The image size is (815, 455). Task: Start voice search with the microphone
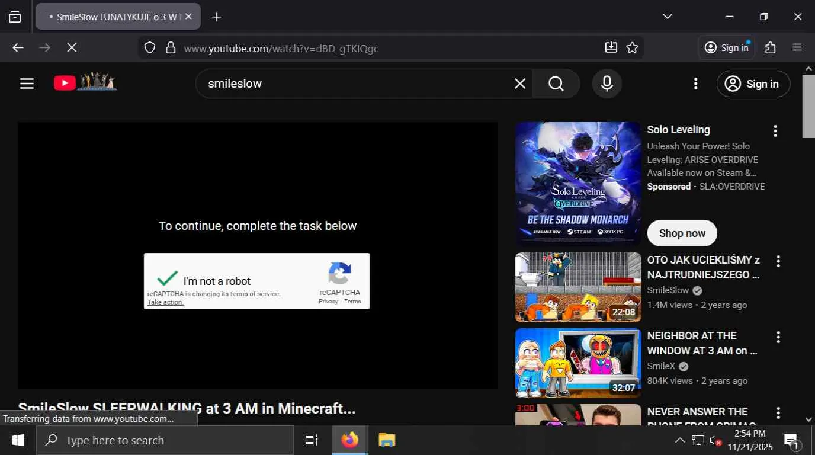(607, 84)
